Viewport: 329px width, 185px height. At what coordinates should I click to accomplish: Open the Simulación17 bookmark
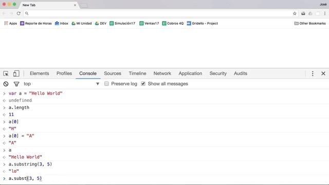pos(122,23)
